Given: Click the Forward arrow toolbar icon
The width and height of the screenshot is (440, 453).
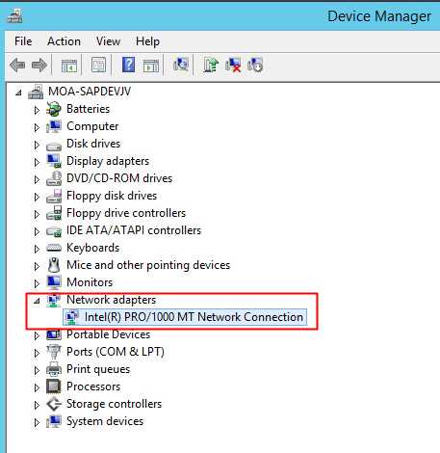Looking at the screenshot, I should point(39,66).
